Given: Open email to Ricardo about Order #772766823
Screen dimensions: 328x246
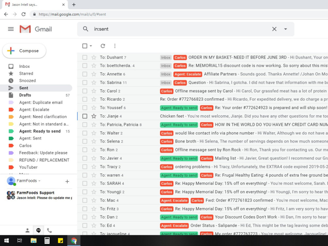Looking at the screenshot, I should [202, 99].
